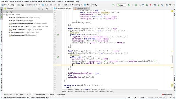Click the yellow inspection indicator at top of editor
The width and height of the screenshot is (176, 99).
point(172,11)
